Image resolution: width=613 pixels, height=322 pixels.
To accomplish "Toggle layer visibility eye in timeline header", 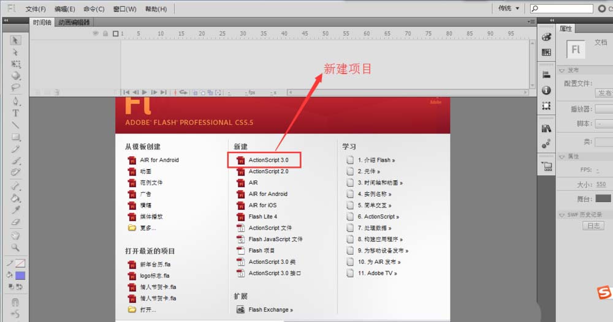I will tap(96, 34).
